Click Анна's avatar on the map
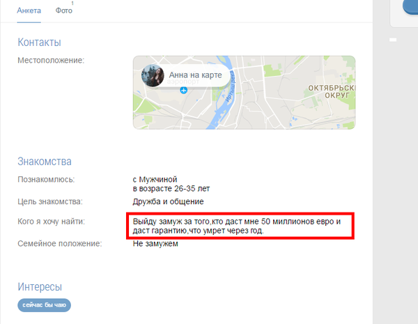 (x=153, y=75)
